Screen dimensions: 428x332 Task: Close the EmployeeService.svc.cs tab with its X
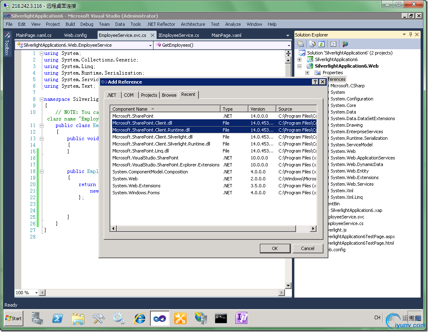153,35
